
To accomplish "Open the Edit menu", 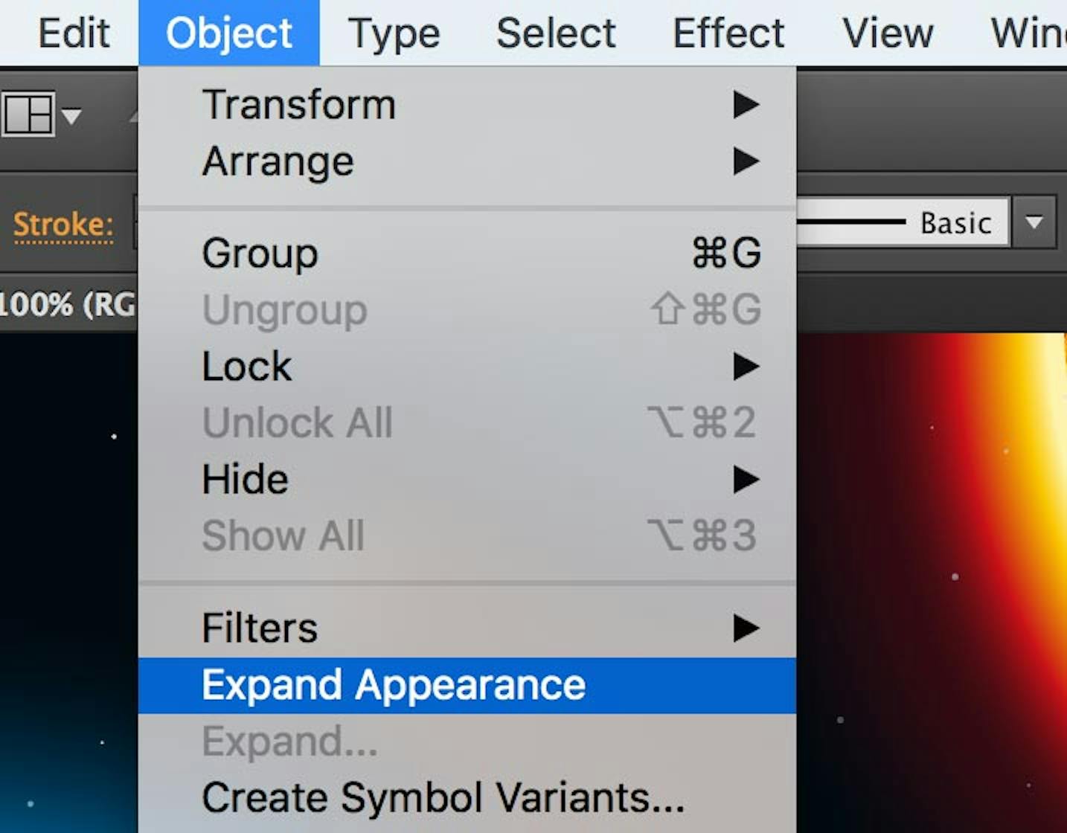I will (72, 32).
